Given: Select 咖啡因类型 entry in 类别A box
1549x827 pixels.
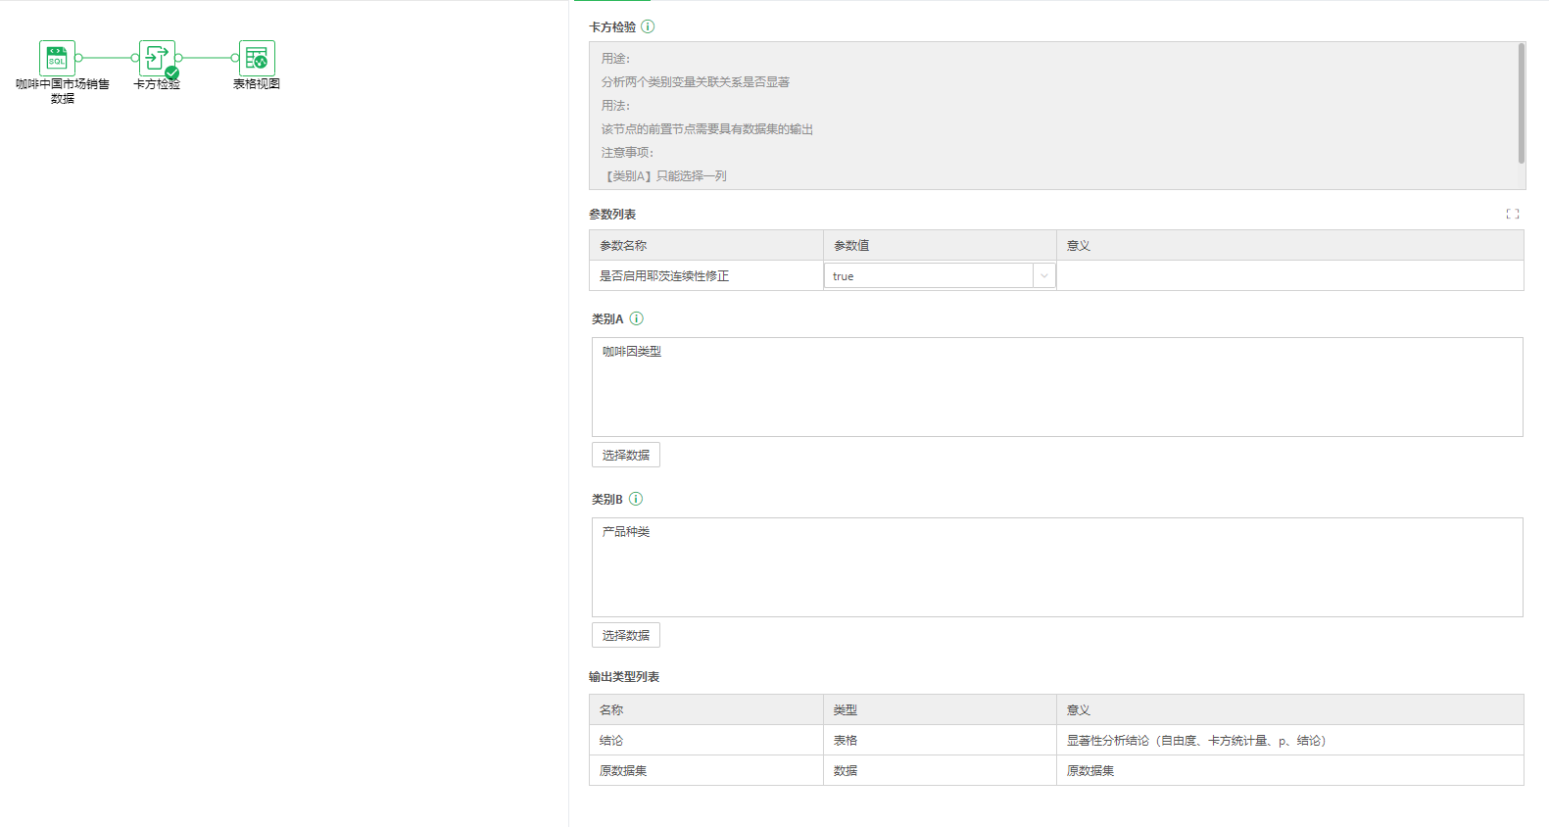Looking at the screenshot, I should coord(632,352).
